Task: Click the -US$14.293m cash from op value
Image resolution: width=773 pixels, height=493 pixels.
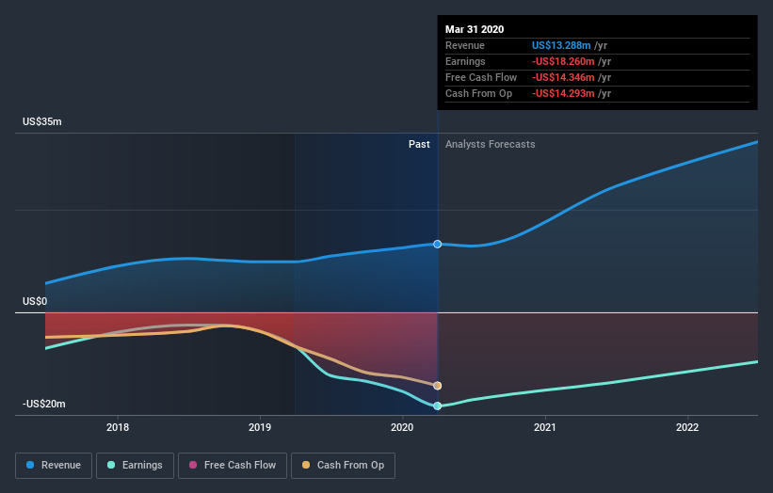Action: [563, 93]
